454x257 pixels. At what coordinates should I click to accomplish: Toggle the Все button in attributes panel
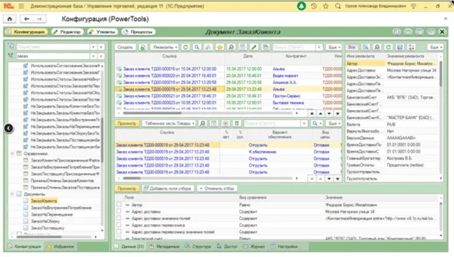352,47
